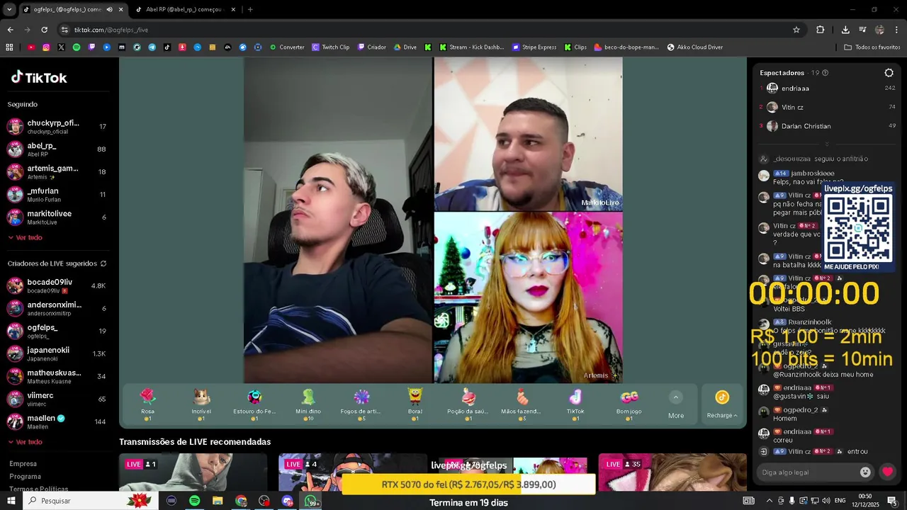
Task: Reload the current page
Action: pyautogui.click(x=44, y=30)
